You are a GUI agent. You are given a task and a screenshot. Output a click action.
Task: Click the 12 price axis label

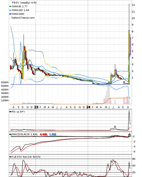(133, 5)
